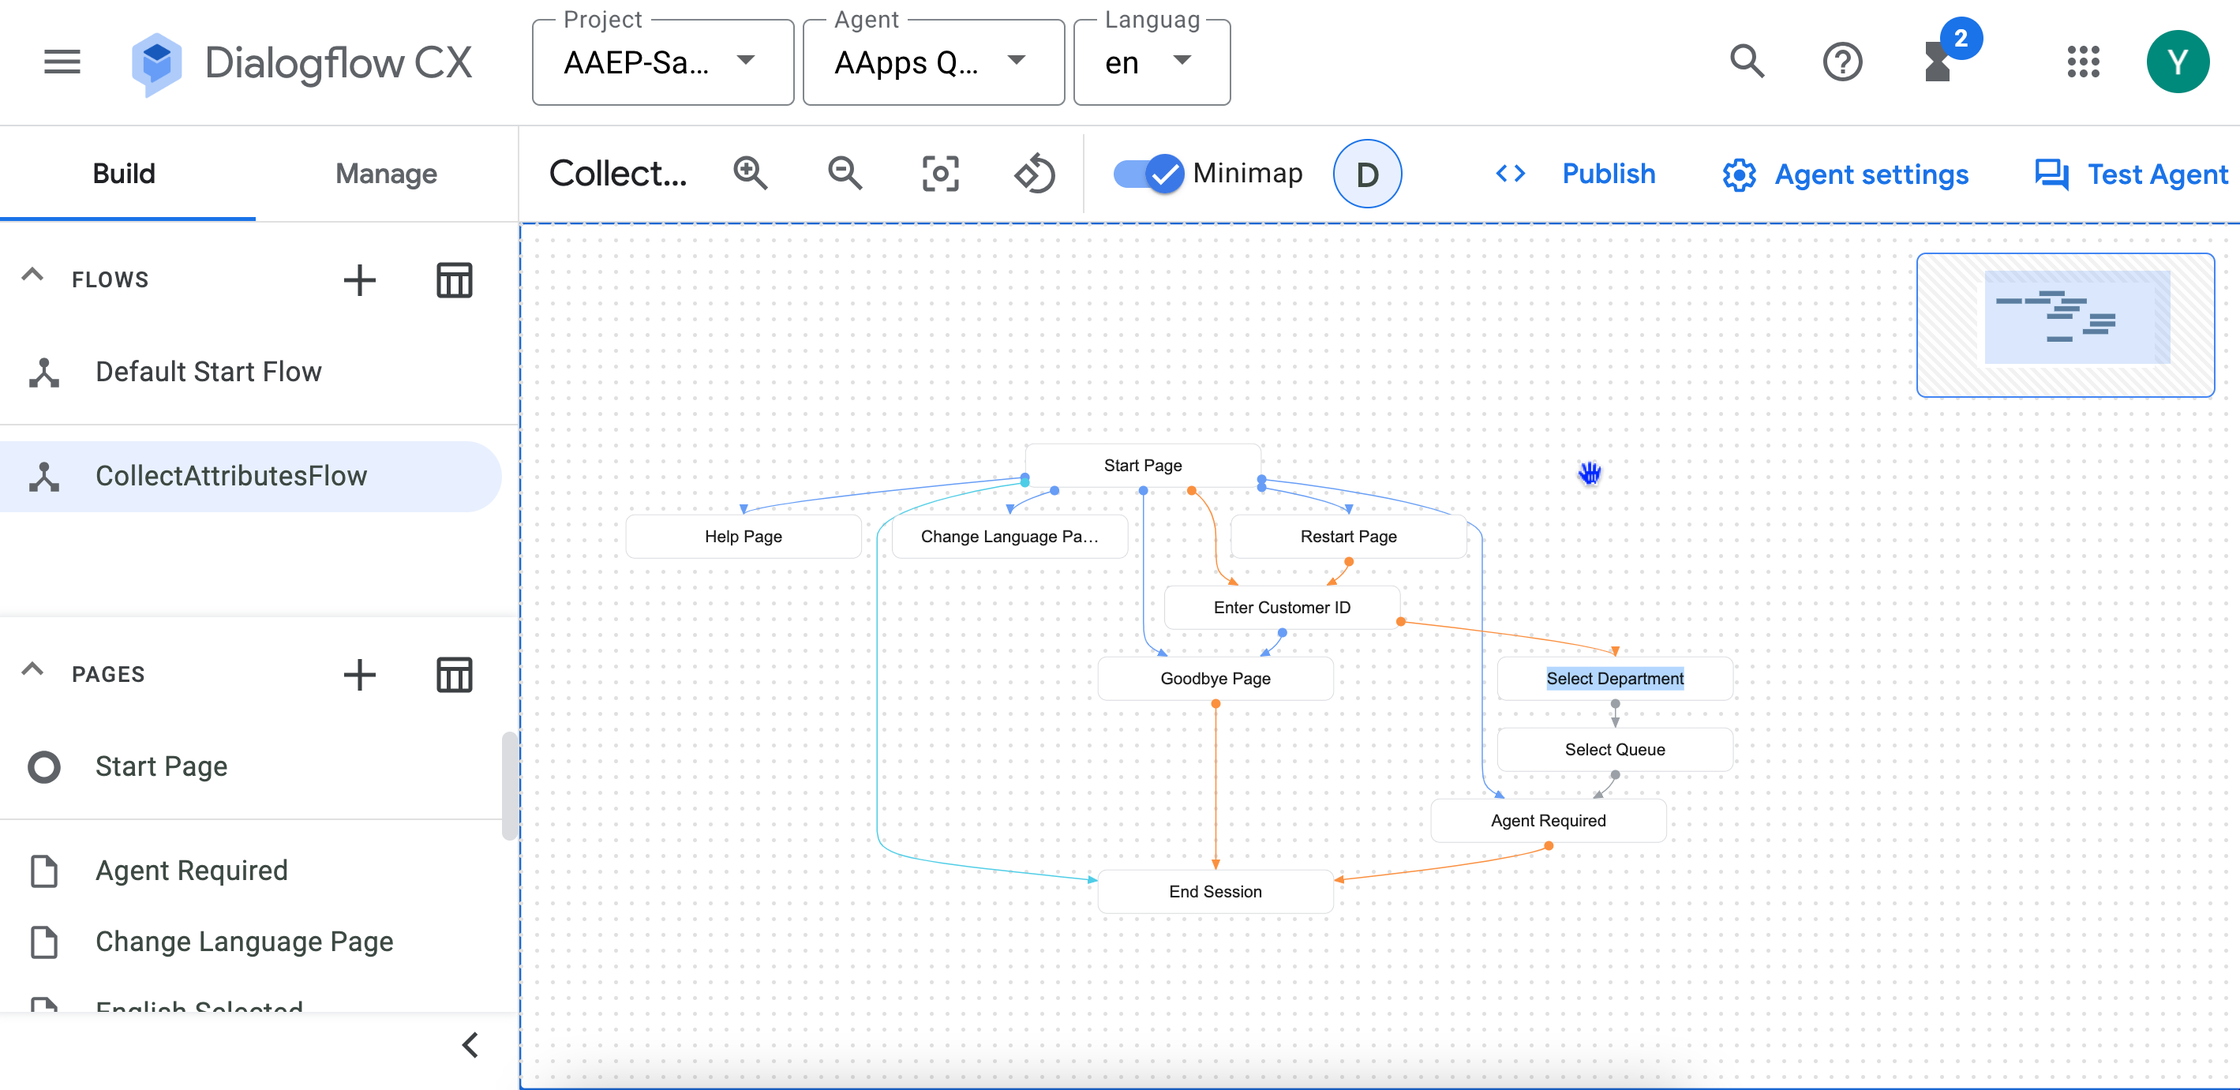
Task: Open the main hamburger menu
Action: tap(62, 62)
